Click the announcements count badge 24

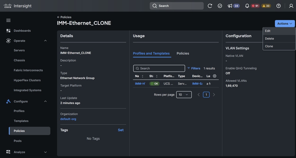pos(236,6)
